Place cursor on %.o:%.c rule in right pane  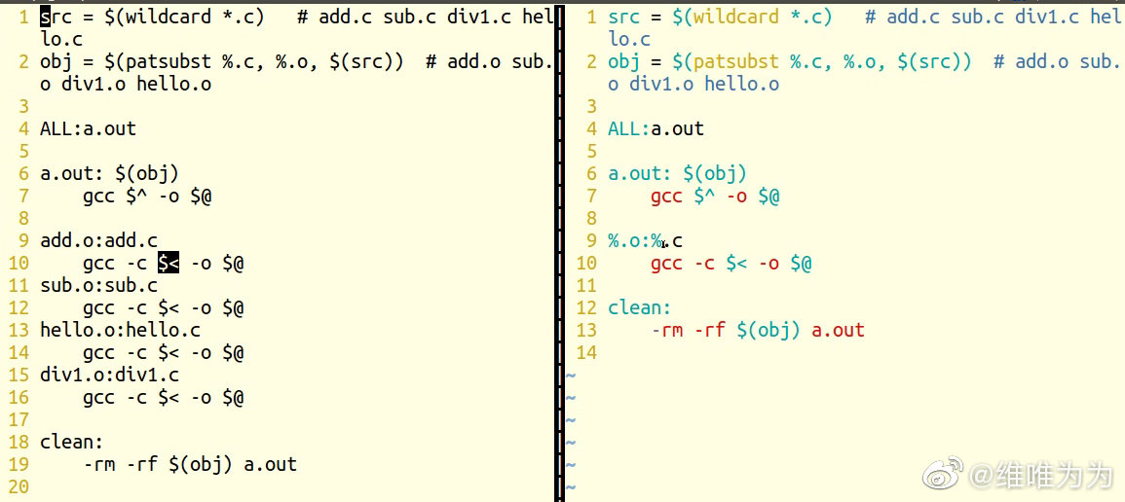click(x=645, y=241)
